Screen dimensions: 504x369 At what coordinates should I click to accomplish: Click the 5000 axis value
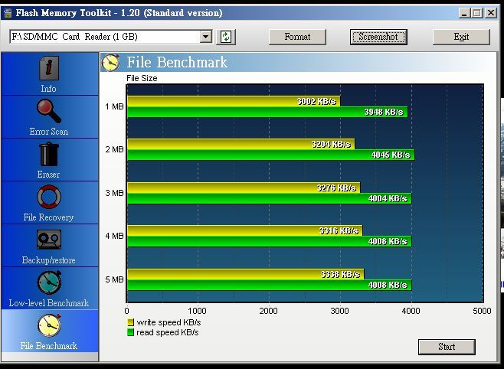tap(482, 311)
